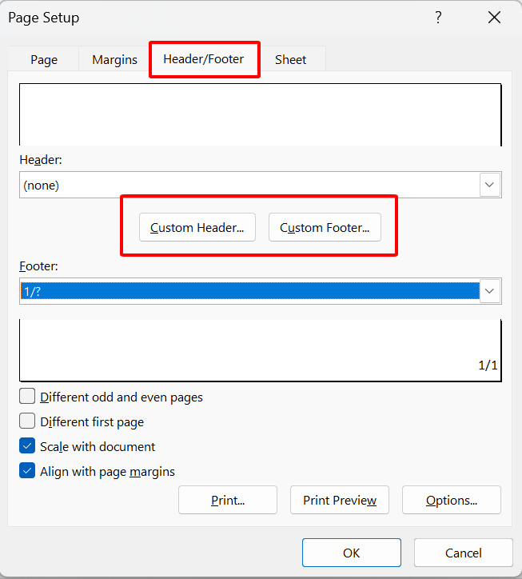Expand the Header dropdown arrow
522x579 pixels.
pyautogui.click(x=490, y=185)
